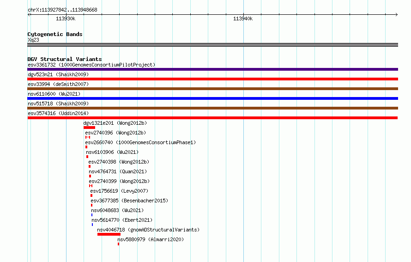The image size is (411, 262).
Task: Click the nsv5880979 small red marker
Action: coord(119,244)
